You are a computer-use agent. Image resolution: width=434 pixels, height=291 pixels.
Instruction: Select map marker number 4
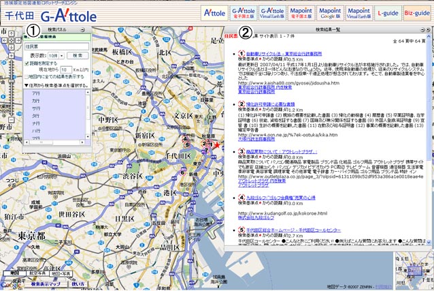point(185,139)
